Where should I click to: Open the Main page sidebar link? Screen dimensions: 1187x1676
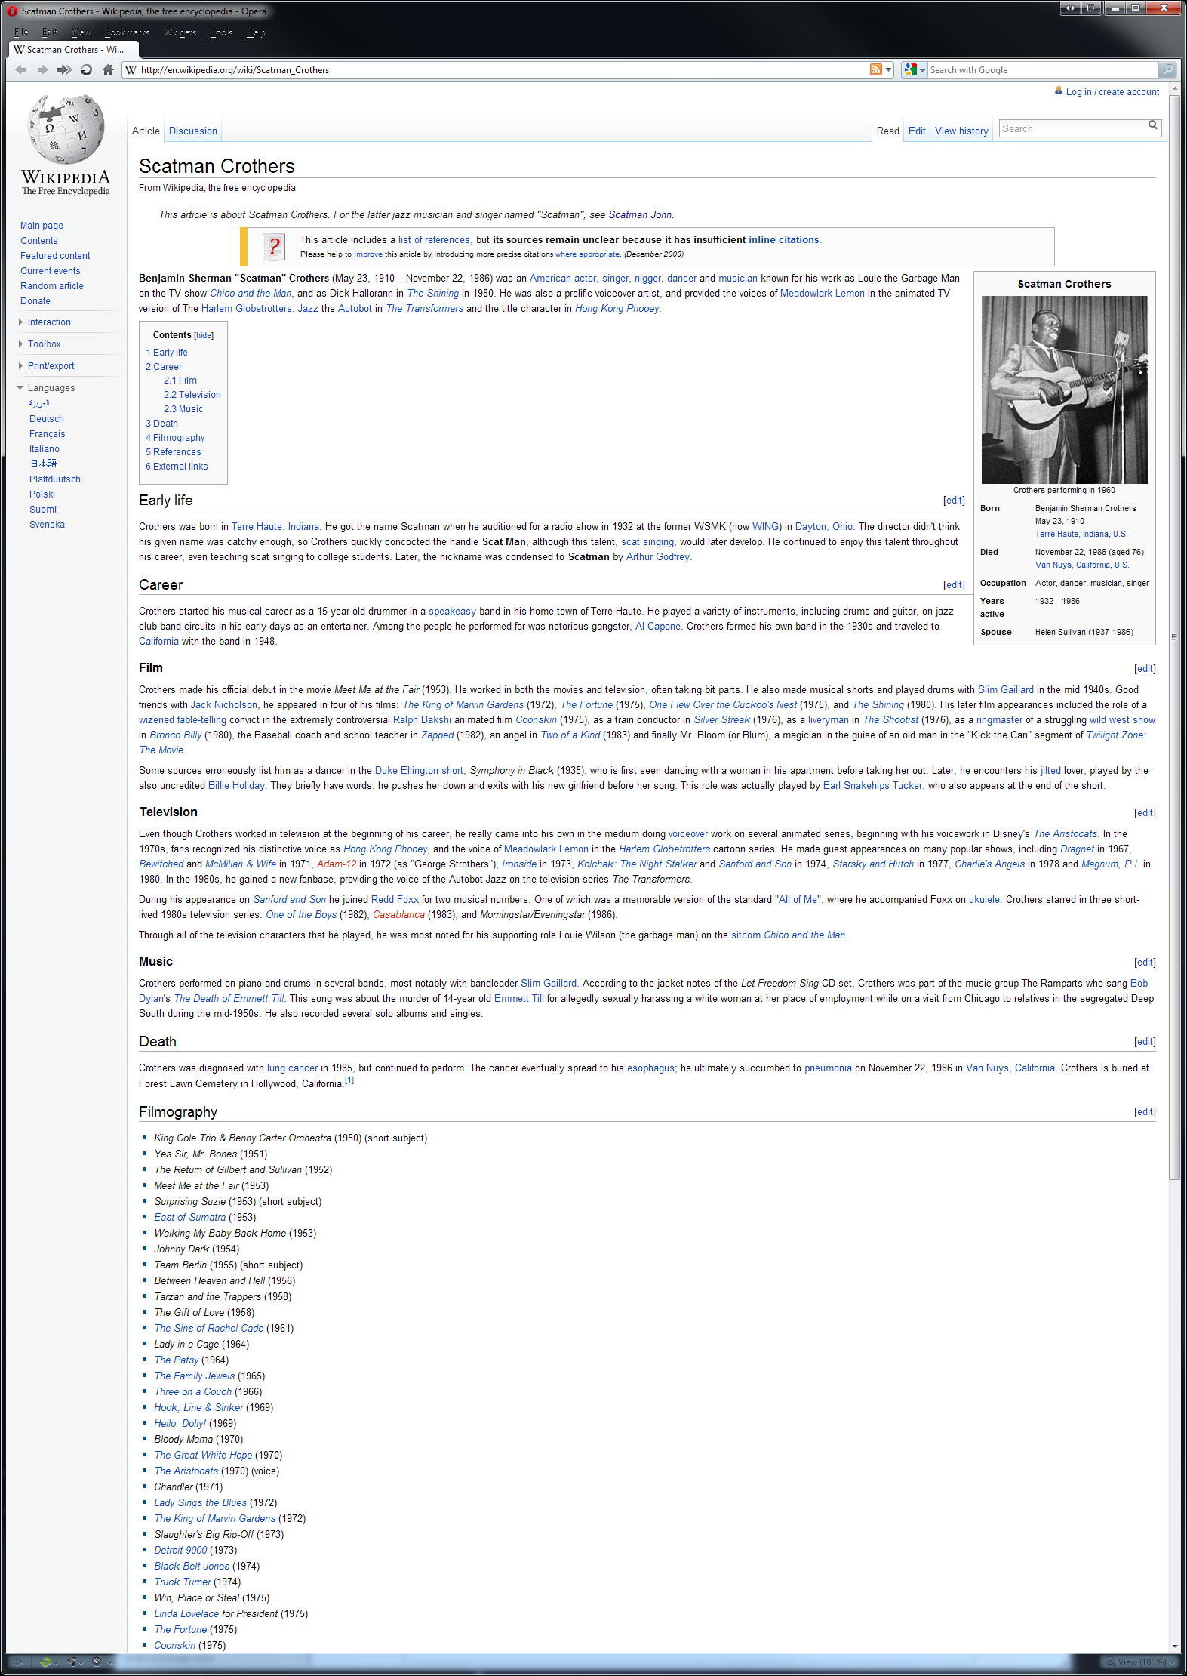coord(42,226)
